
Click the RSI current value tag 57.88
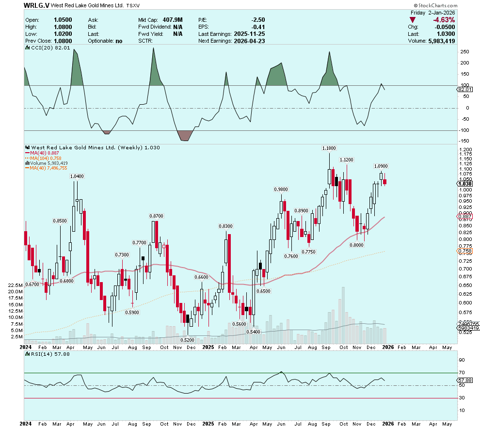click(464, 380)
